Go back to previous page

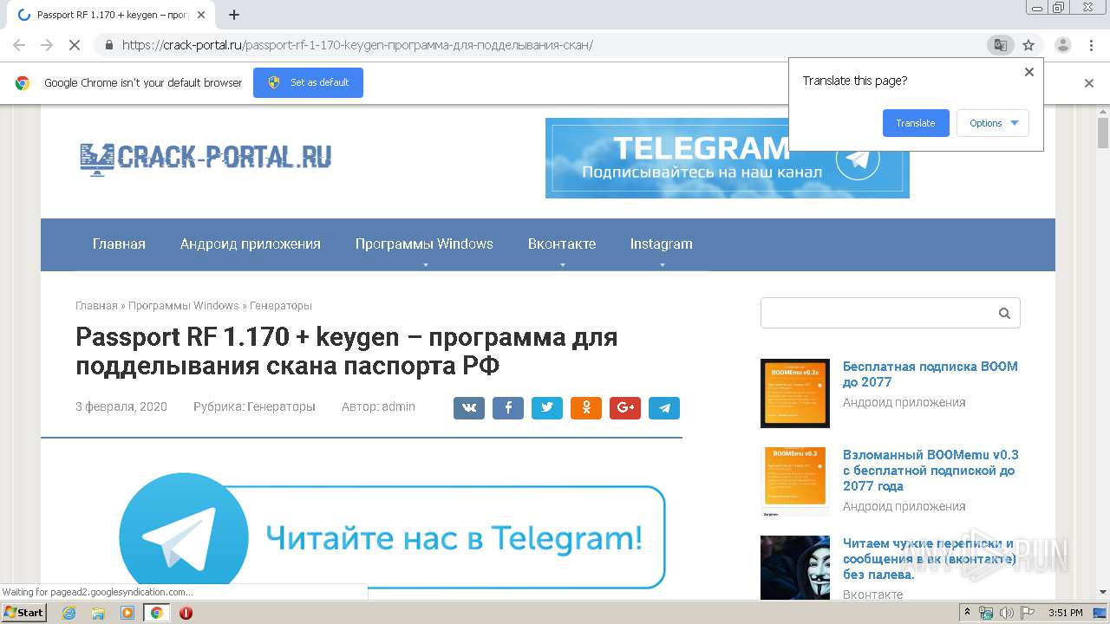(19, 45)
